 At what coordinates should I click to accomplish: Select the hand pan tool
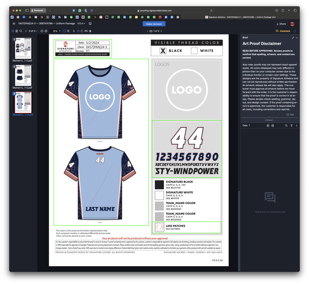pos(78,31)
